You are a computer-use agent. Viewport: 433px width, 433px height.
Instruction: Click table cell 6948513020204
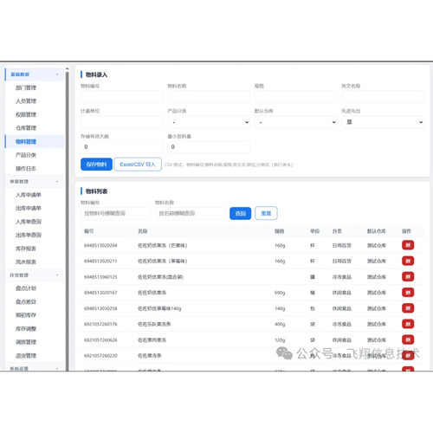pos(100,245)
